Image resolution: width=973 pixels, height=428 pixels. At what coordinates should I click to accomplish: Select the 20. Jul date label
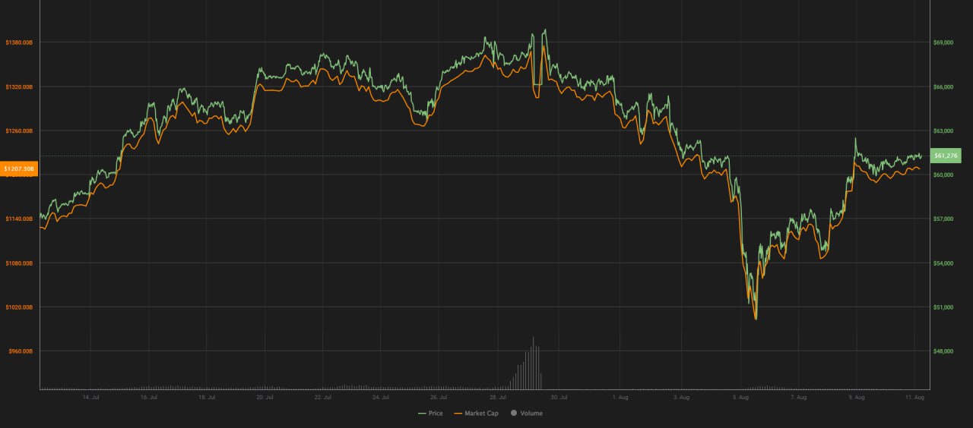[x=265, y=397]
